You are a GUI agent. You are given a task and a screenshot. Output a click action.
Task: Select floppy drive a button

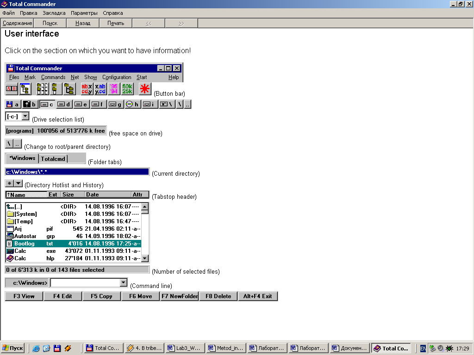(x=12, y=104)
